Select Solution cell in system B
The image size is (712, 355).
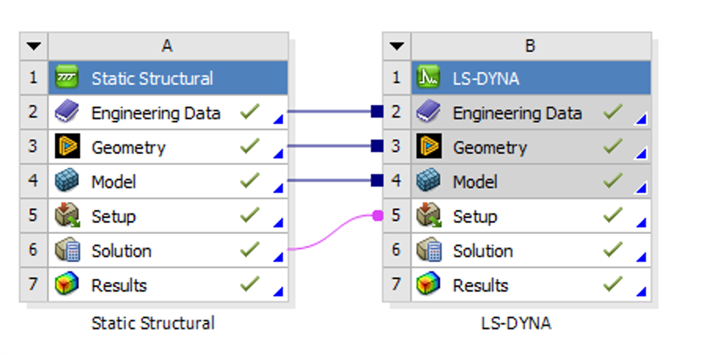point(531,250)
